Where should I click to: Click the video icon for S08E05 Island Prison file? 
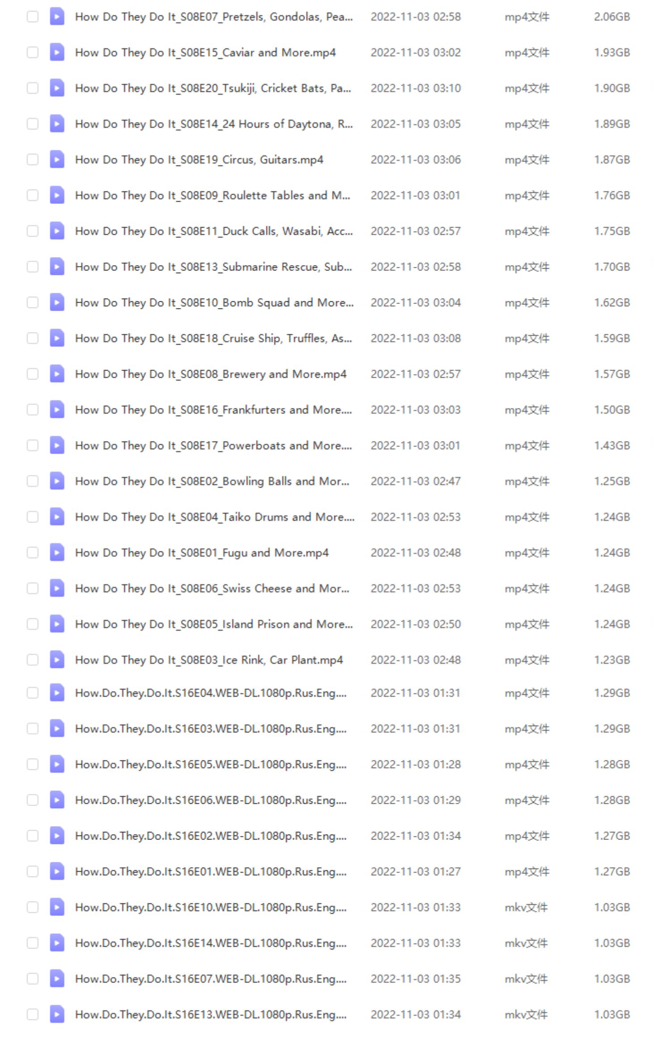(57, 624)
